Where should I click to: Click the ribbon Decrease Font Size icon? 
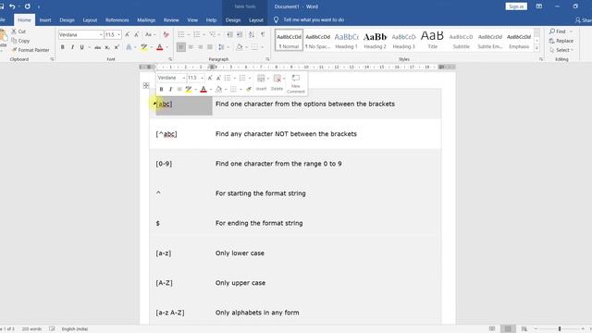pyautogui.click(x=136, y=35)
